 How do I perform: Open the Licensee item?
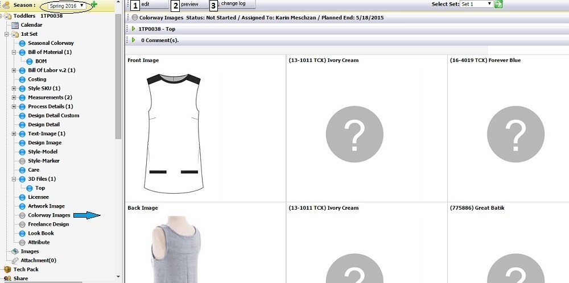click(39, 197)
